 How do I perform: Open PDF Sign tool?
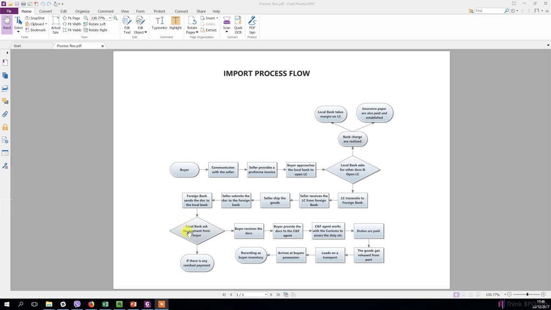[x=252, y=25]
